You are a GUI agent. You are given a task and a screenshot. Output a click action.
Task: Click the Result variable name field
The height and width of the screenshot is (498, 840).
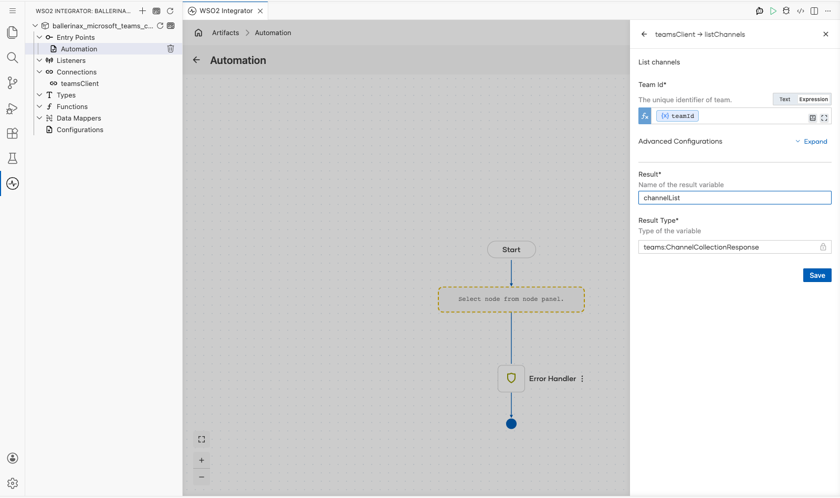[734, 198]
